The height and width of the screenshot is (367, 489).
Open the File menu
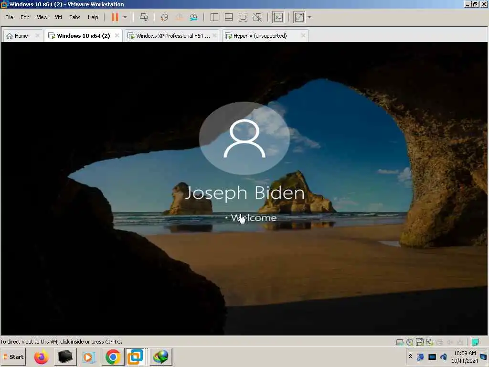click(x=9, y=17)
